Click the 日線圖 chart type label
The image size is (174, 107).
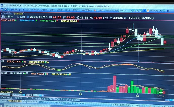point(21,17)
